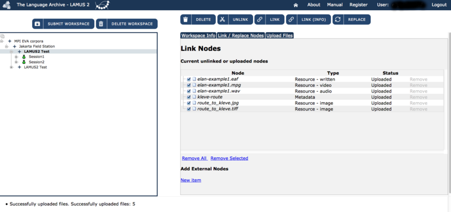Collapse the selected LAMUS2 Test node

coord(11,51)
